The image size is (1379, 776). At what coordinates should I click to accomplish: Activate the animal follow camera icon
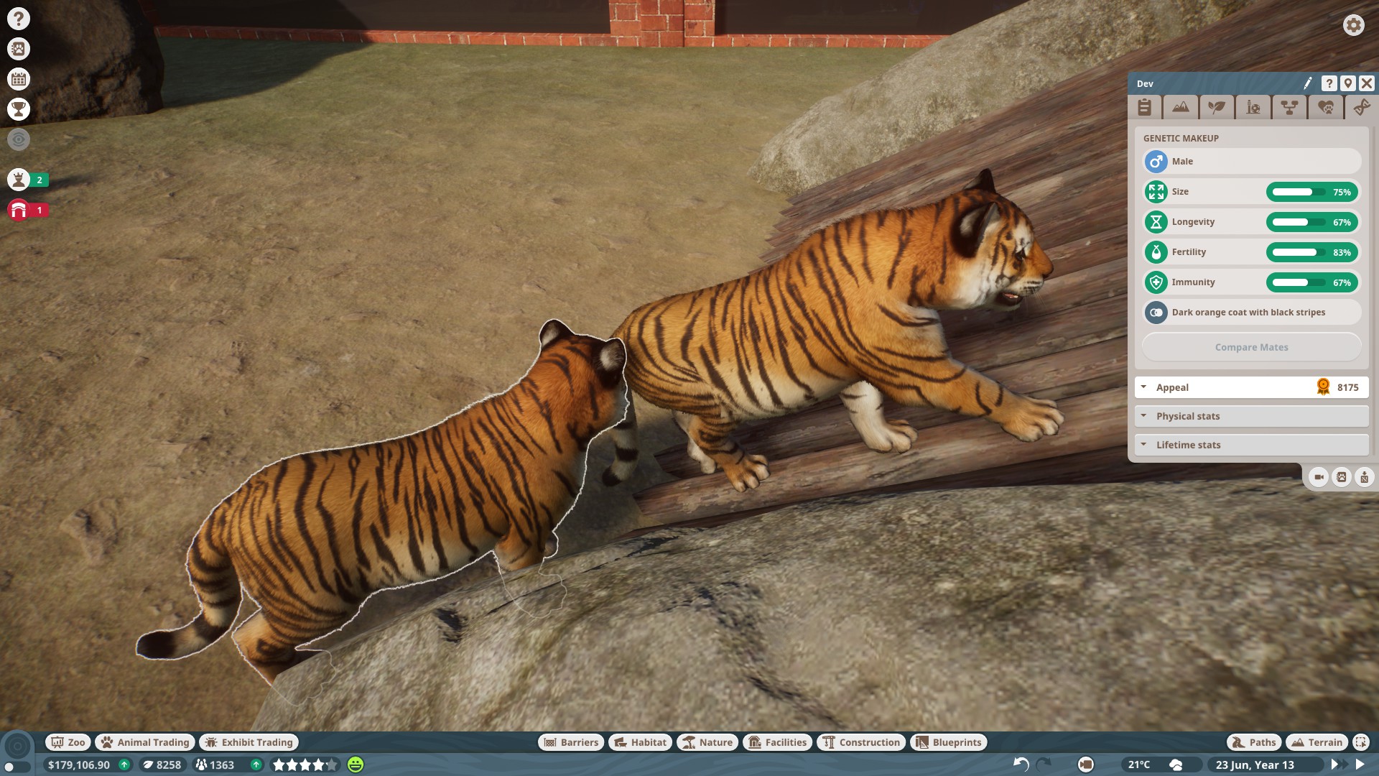tap(1319, 477)
